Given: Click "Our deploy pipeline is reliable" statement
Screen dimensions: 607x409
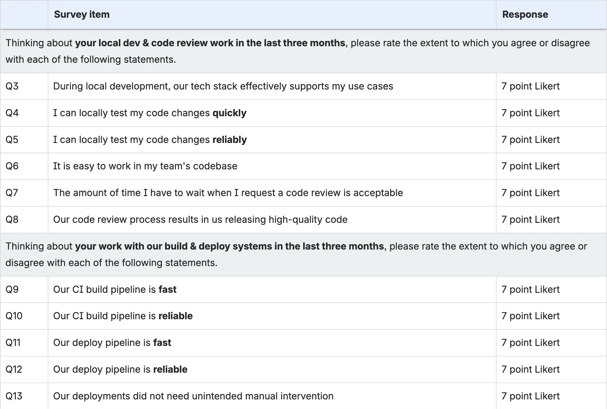Looking at the screenshot, I should pos(120,369).
